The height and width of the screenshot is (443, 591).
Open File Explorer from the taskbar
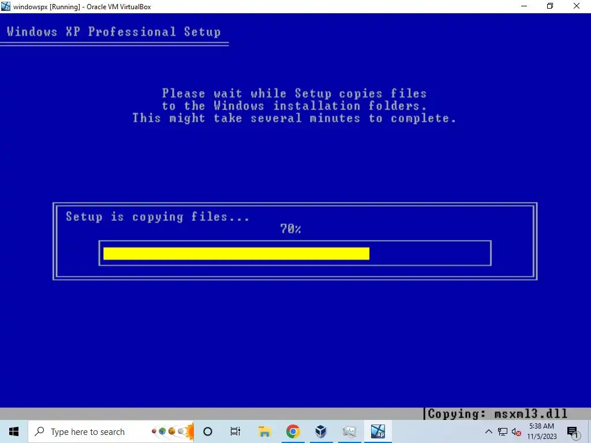pos(264,431)
